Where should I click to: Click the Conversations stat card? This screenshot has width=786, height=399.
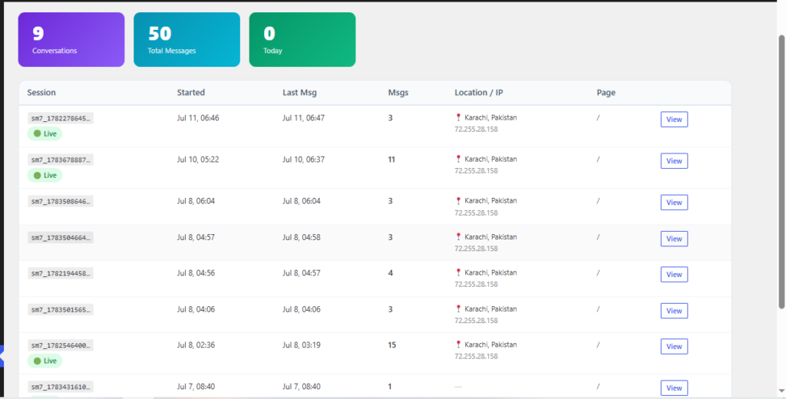[71, 40]
